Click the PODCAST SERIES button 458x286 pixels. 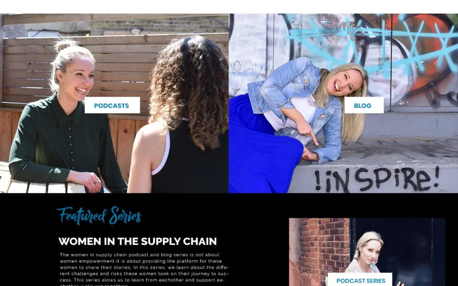[360, 280]
